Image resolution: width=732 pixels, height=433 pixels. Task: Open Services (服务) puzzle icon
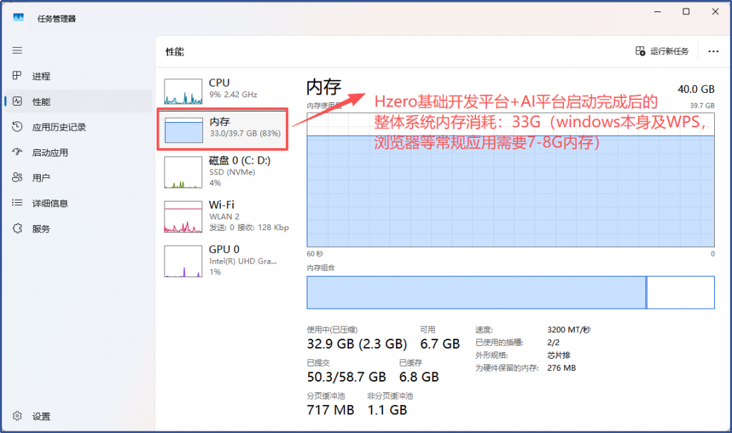(17, 229)
